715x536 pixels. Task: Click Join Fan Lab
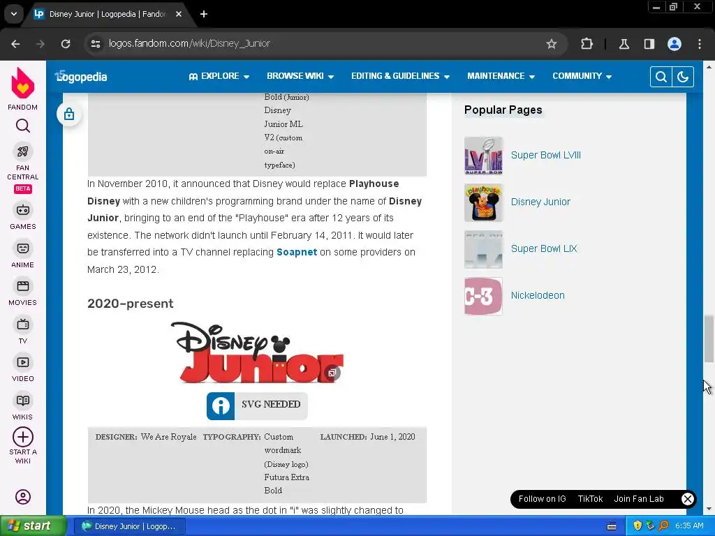click(x=638, y=499)
